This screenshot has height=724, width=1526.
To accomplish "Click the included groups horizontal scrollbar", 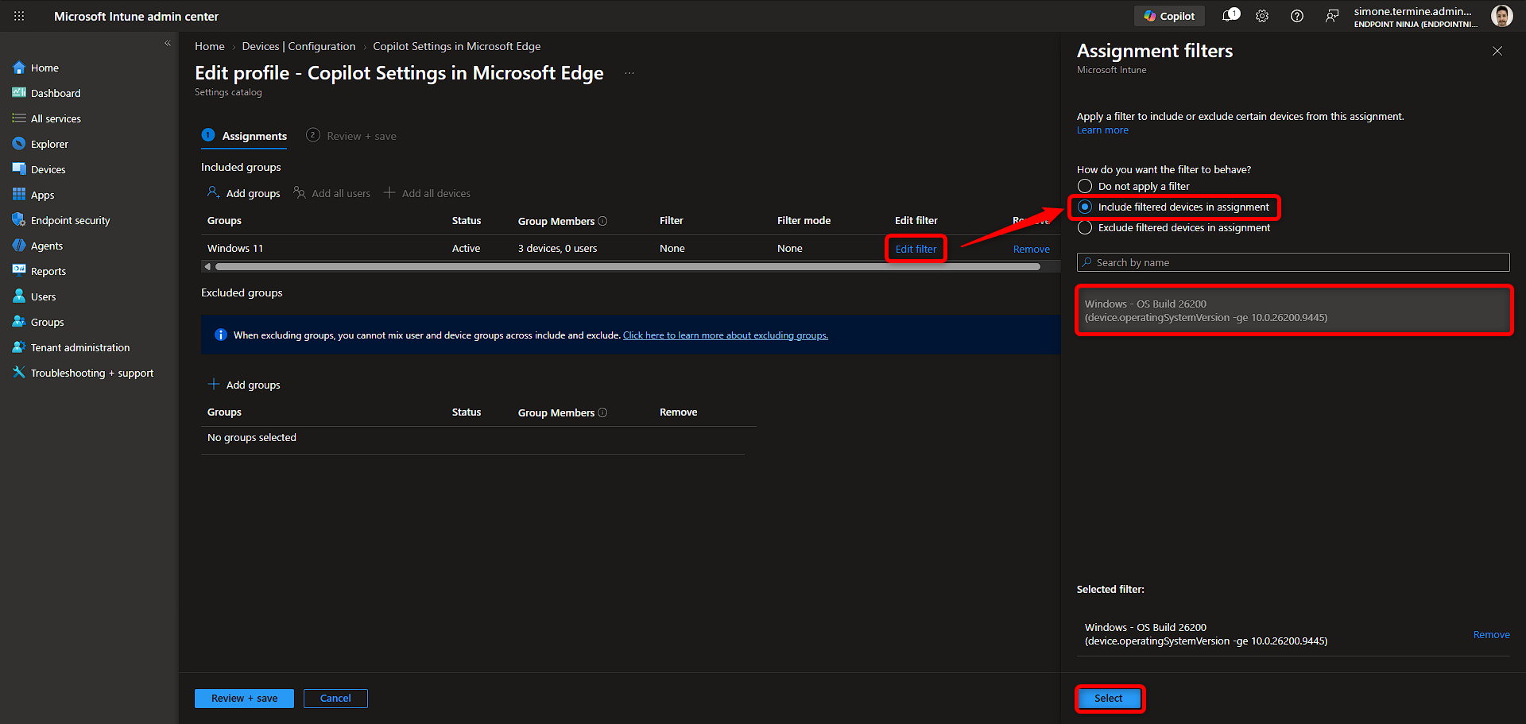I will coord(628,267).
